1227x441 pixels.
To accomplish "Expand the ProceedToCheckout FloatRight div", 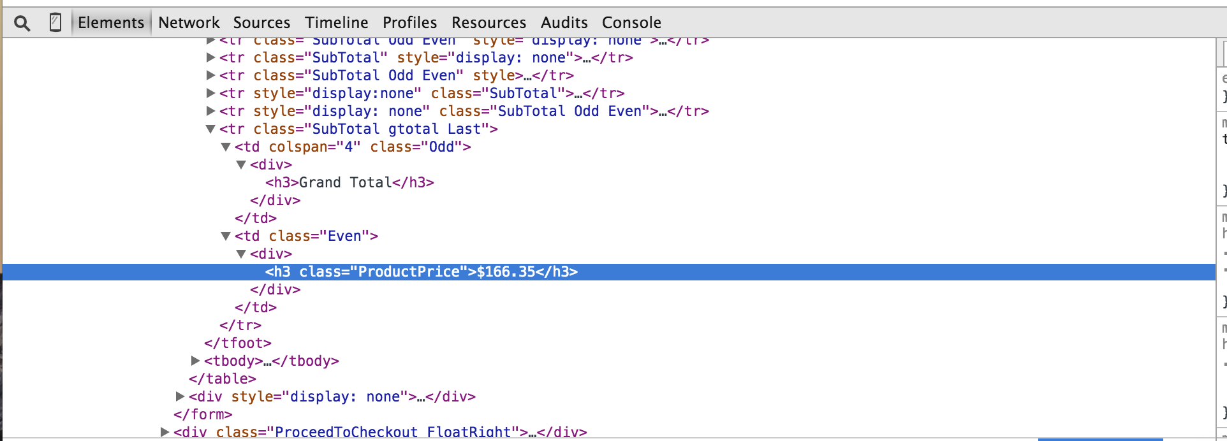I will coord(165,432).
